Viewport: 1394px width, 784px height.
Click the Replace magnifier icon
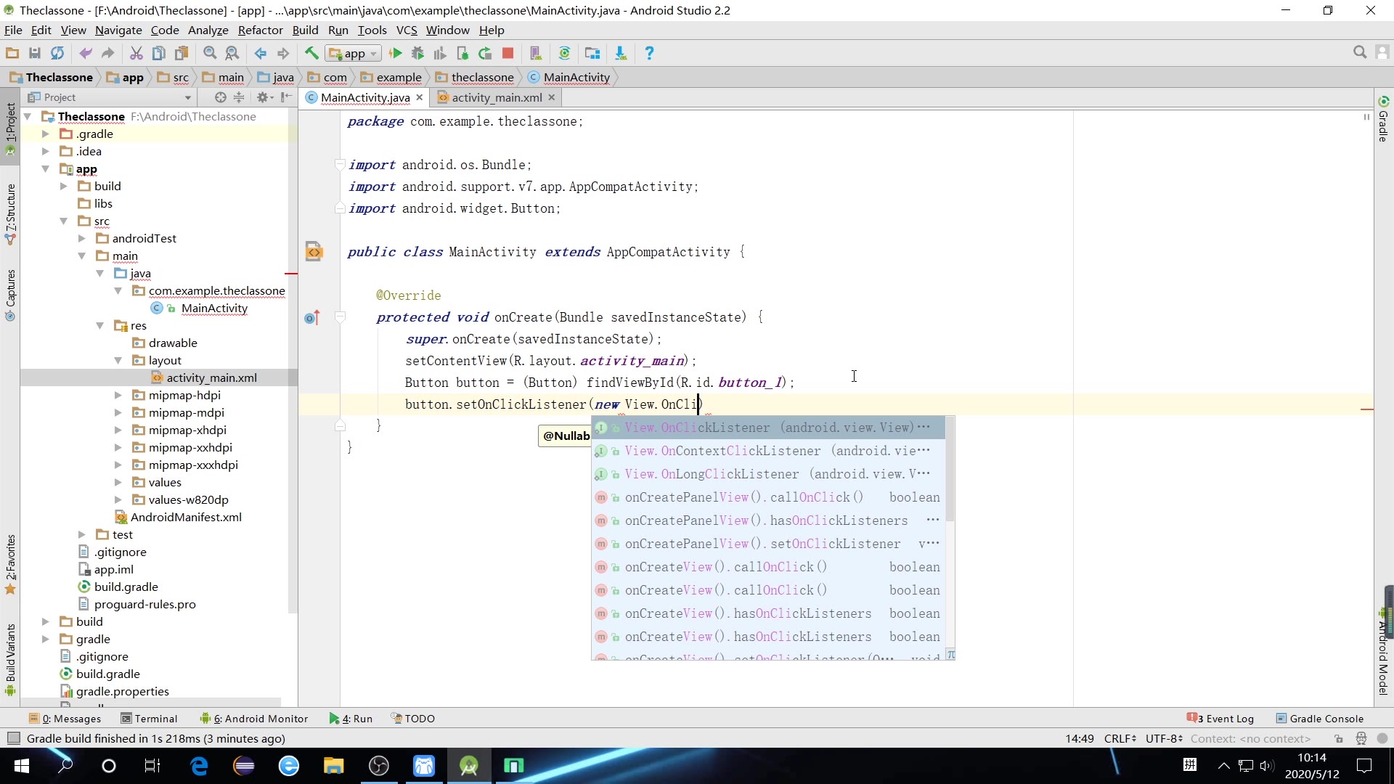[232, 53]
